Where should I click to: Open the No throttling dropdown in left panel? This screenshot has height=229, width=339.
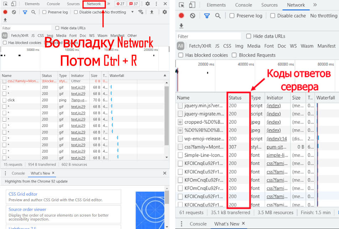tap(119, 12)
